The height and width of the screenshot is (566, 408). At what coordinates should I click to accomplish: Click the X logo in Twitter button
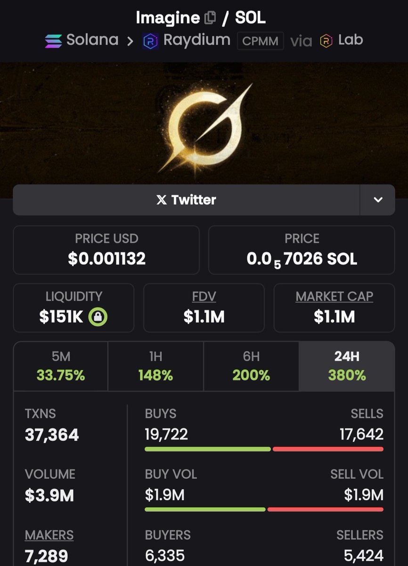coord(161,200)
